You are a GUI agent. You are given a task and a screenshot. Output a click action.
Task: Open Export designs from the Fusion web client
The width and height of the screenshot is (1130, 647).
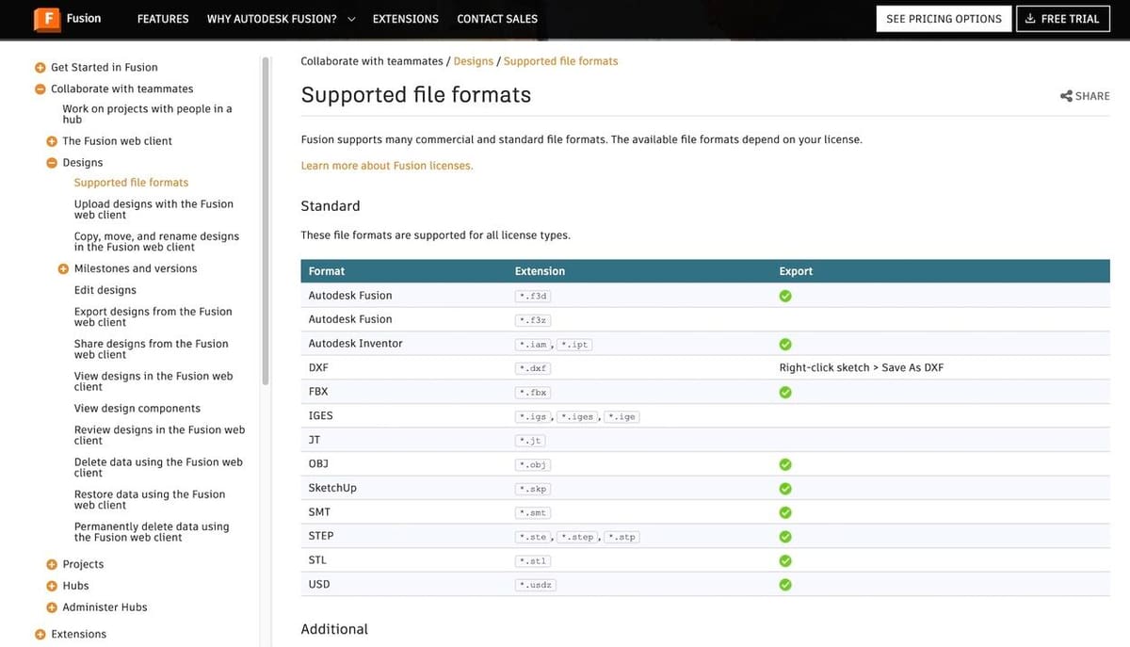[153, 316]
